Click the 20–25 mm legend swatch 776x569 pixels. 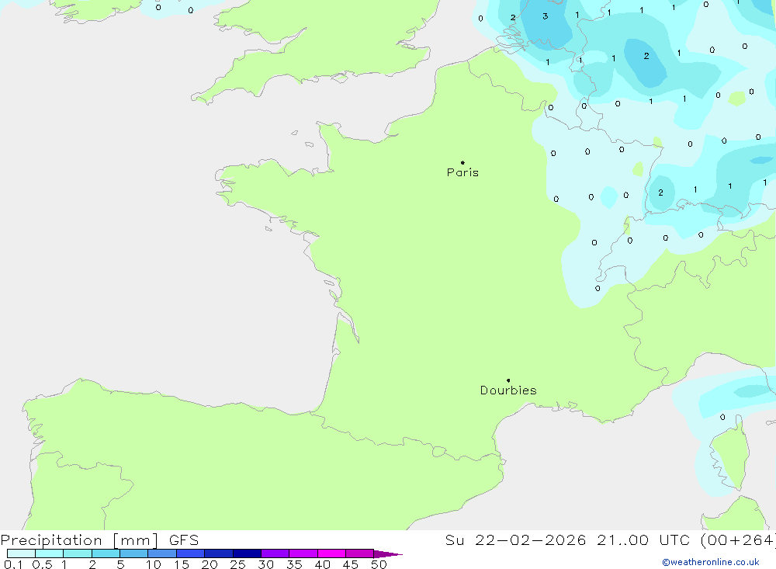[x=219, y=553]
